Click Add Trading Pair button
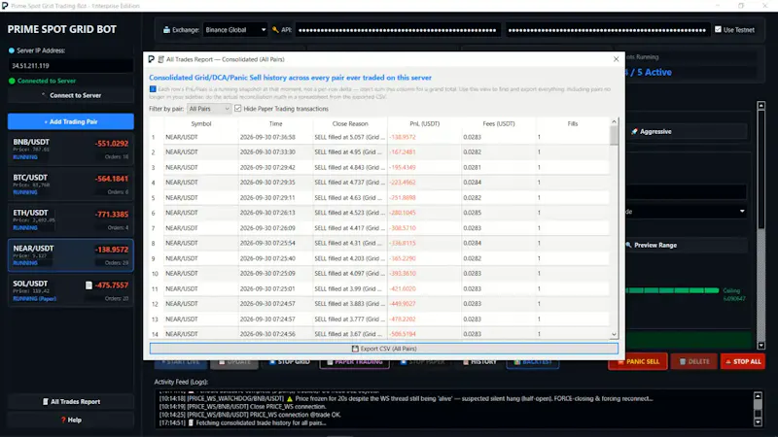This screenshot has width=778, height=437. [70, 121]
